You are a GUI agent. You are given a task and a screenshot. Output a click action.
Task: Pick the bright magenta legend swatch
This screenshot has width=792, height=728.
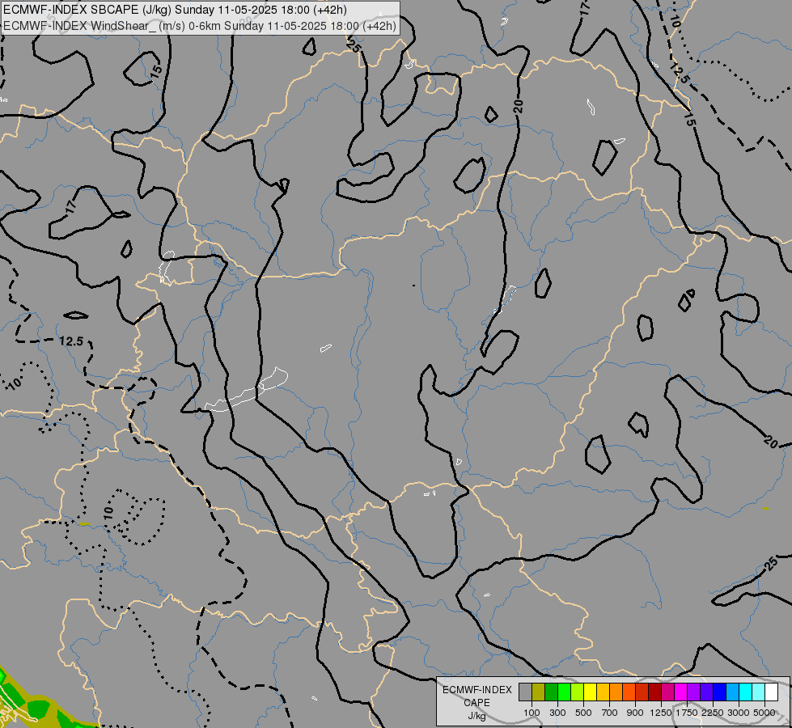tap(680, 692)
